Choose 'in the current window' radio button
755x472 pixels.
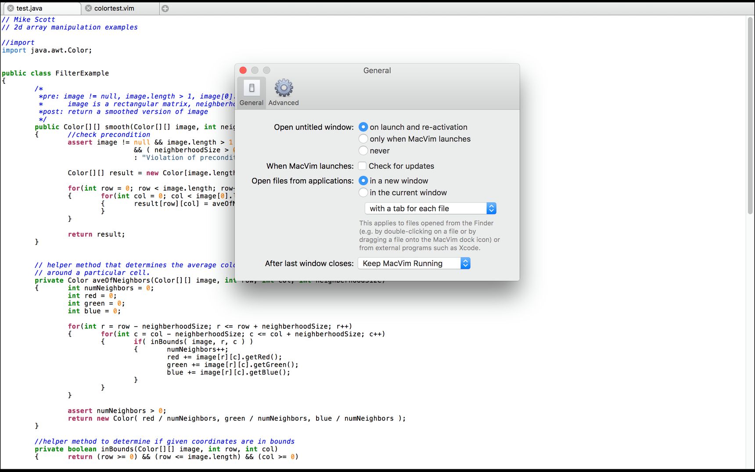tap(363, 192)
